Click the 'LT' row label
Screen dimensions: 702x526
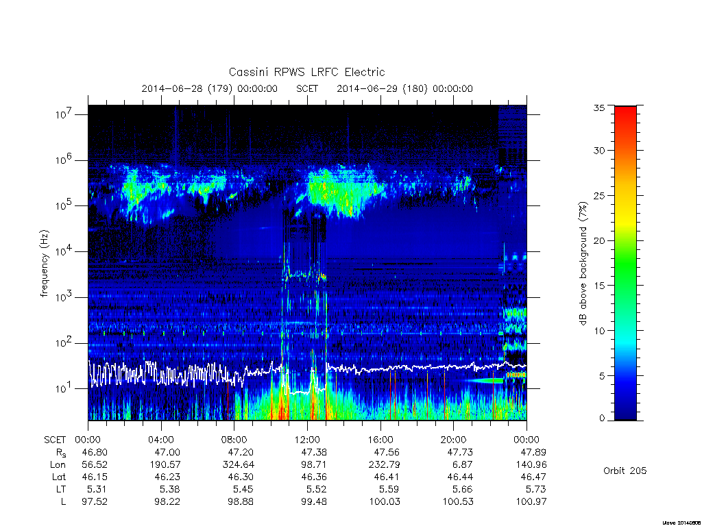click(x=61, y=489)
